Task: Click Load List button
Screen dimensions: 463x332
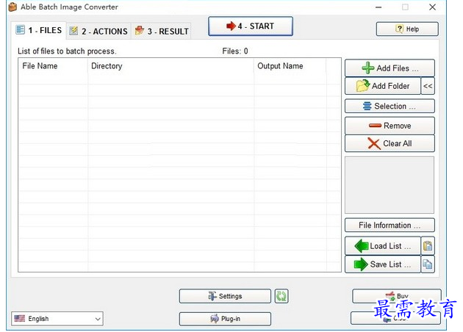Action: (x=383, y=246)
